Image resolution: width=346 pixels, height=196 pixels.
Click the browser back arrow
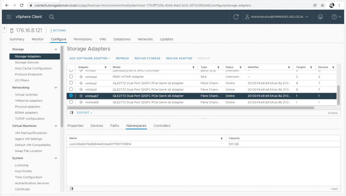pos(7,5)
